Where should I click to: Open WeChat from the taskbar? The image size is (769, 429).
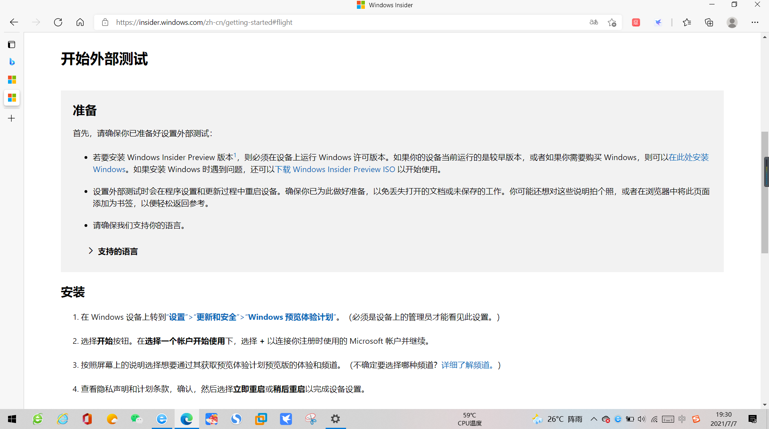(x=137, y=419)
